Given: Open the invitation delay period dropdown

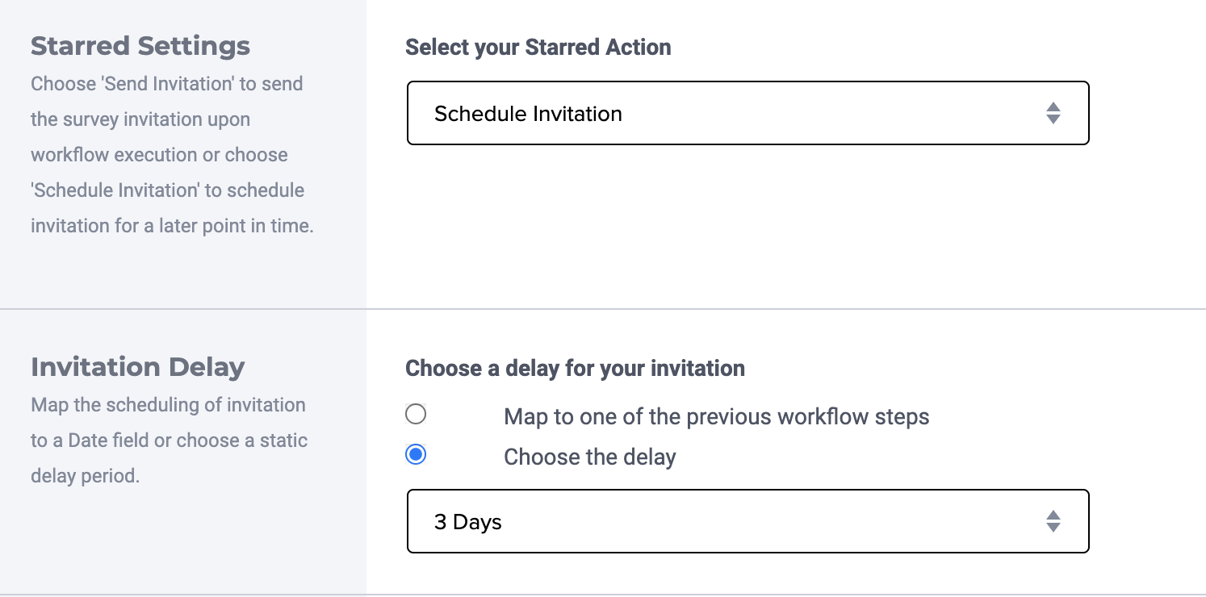Looking at the screenshot, I should pos(747,521).
